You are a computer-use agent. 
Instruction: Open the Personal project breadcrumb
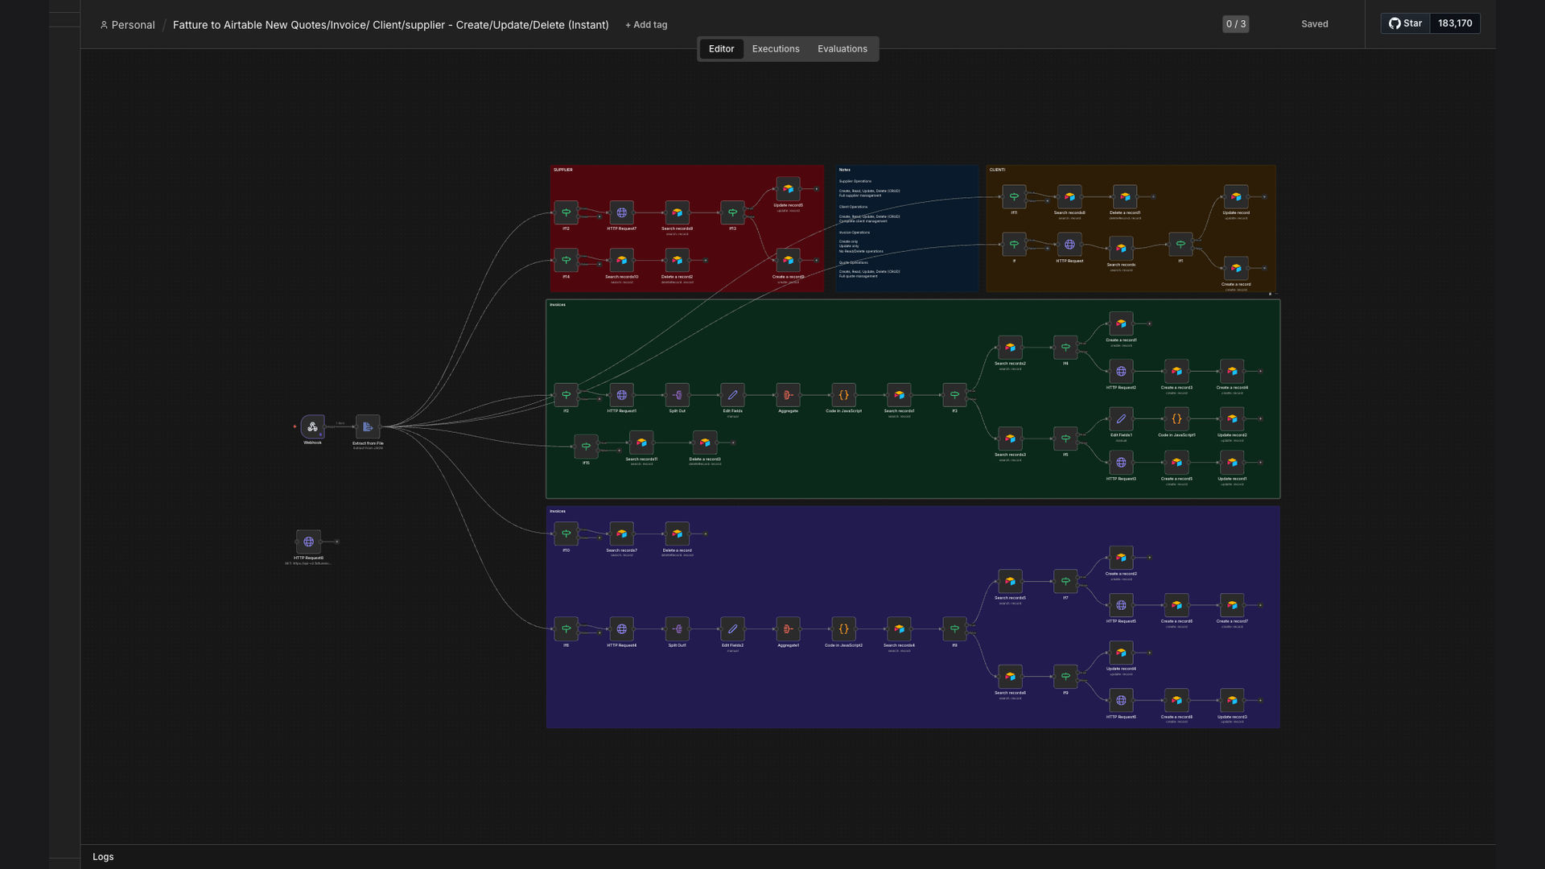(x=127, y=25)
